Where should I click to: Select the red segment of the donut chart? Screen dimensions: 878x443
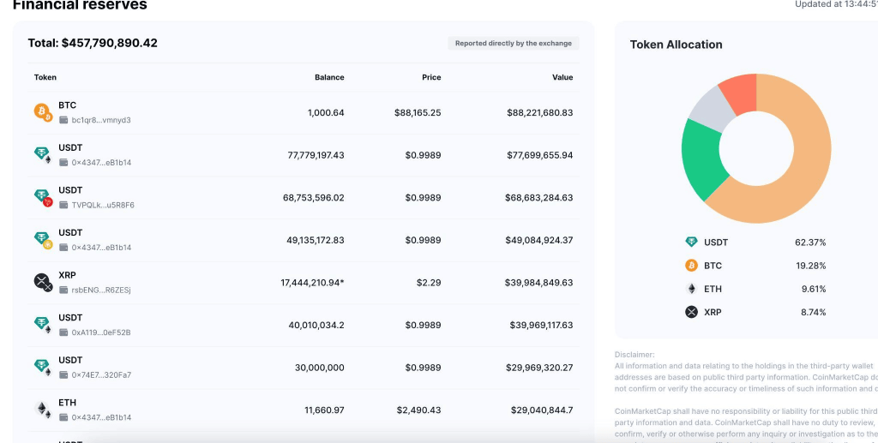point(740,93)
